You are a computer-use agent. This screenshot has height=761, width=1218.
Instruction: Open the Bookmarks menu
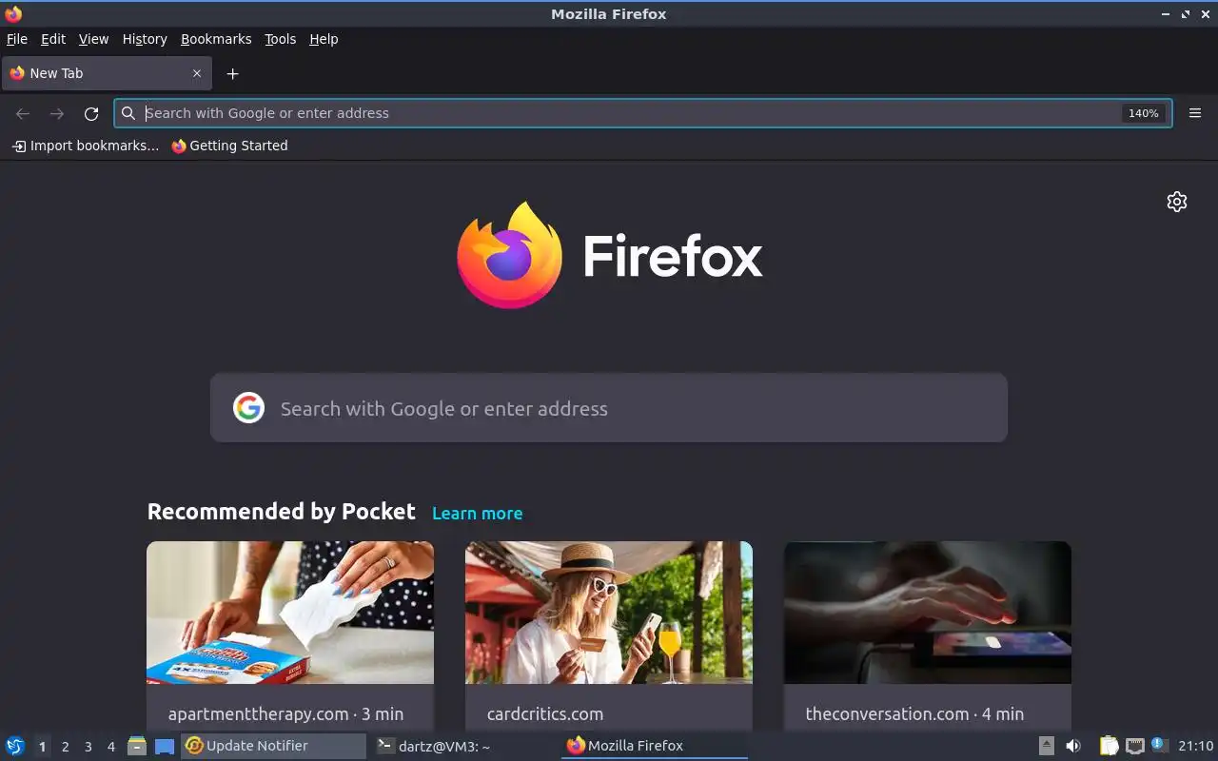[x=216, y=39]
